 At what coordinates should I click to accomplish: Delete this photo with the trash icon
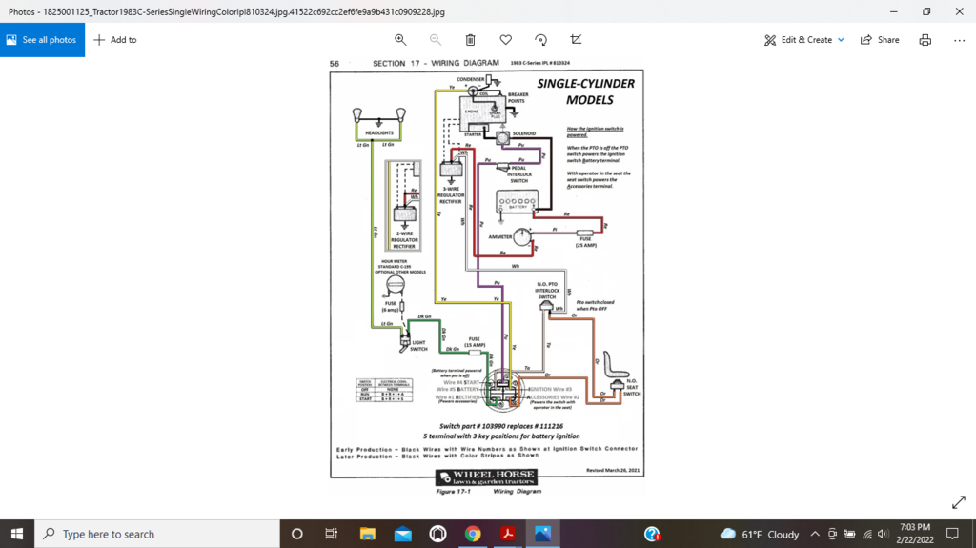pyautogui.click(x=471, y=40)
